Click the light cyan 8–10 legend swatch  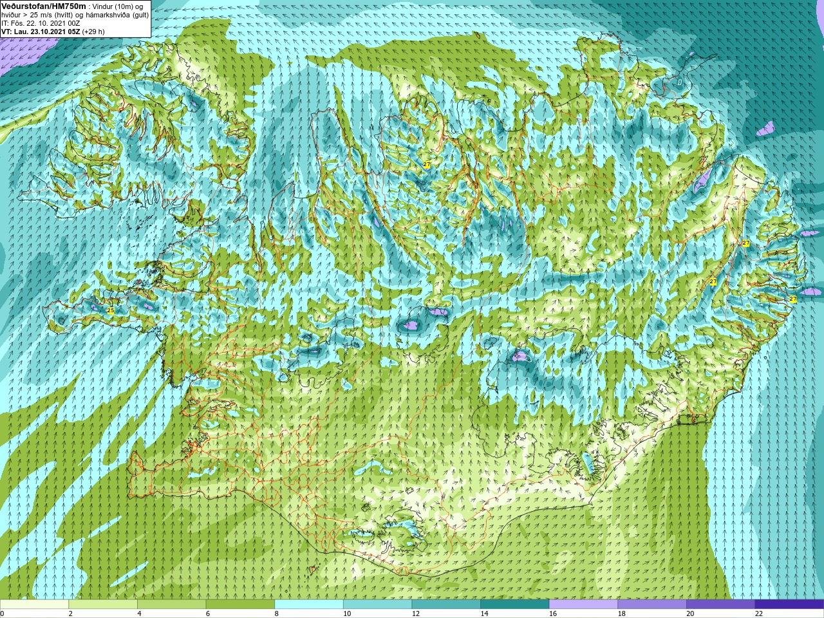[x=309, y=604]
